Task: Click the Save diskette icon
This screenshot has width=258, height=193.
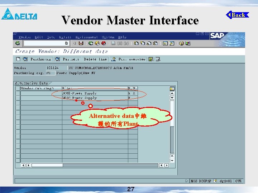Action: (x=81, y=43)
